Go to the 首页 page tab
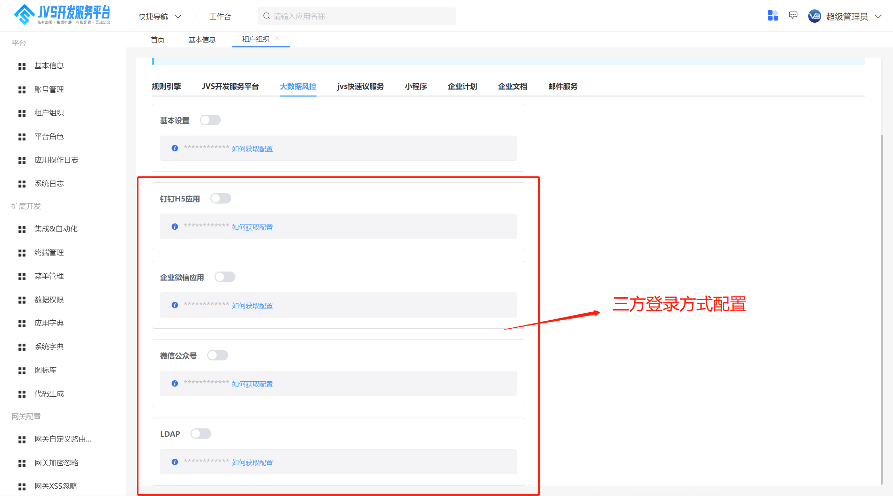Screen dimensions: 893x496 tap(158, 40)
